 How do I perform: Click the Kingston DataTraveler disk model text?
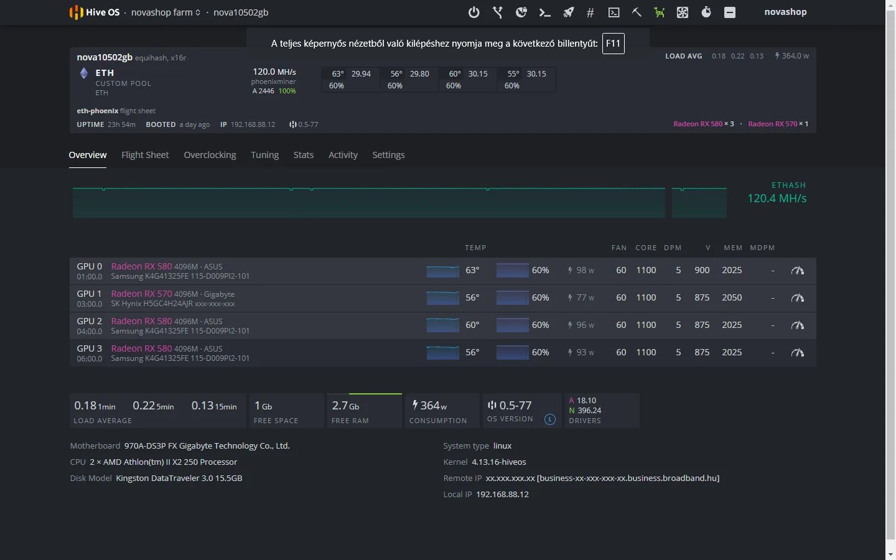pos(179,478)
